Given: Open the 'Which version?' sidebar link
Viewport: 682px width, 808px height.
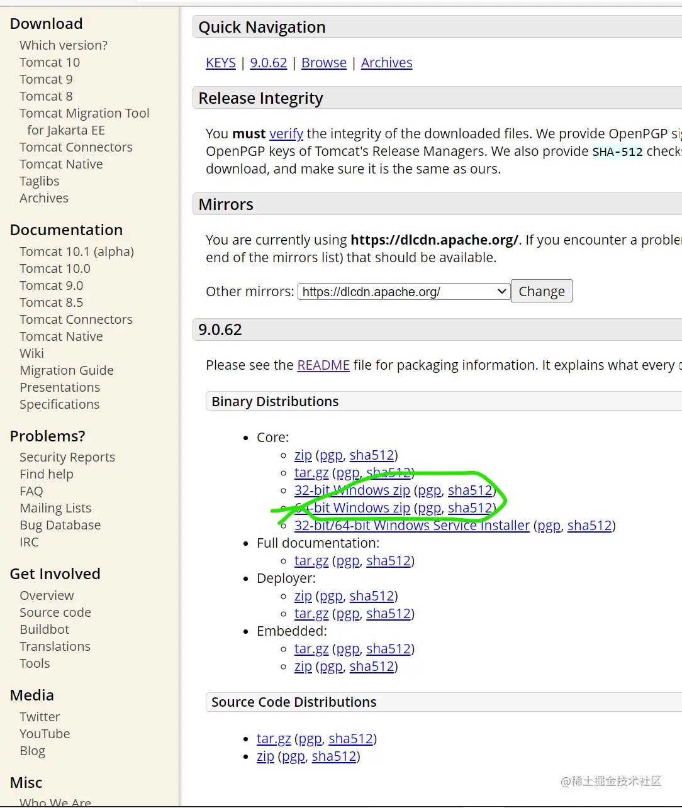Looking at the screenshot, I should click(x=64, y=45).
